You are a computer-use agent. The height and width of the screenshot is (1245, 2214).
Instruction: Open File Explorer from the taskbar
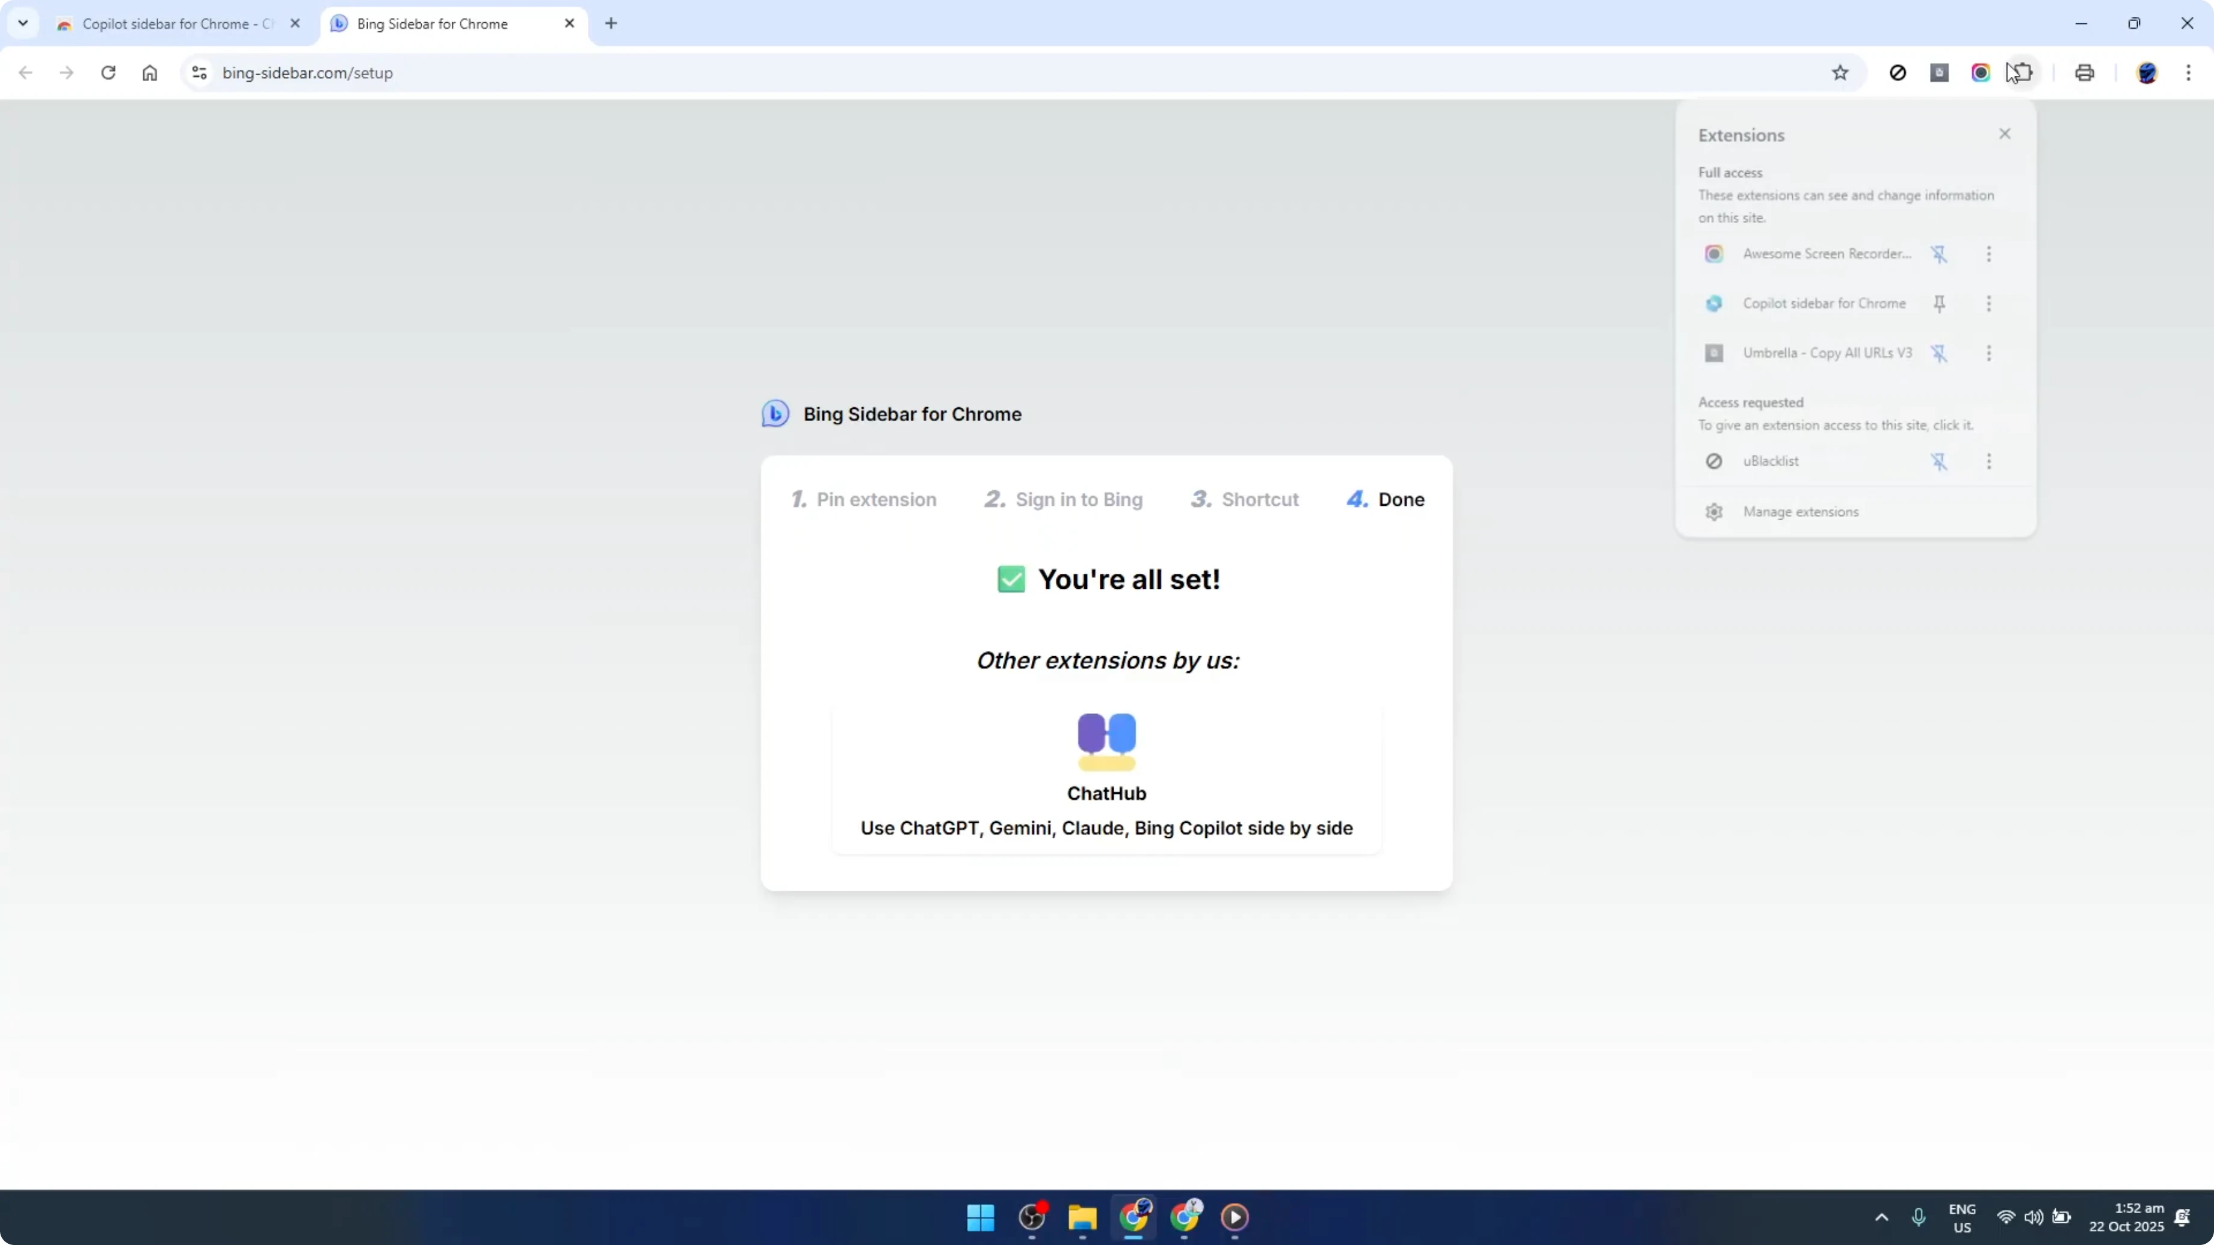pyautogui.click(x=1082, y=1217)
